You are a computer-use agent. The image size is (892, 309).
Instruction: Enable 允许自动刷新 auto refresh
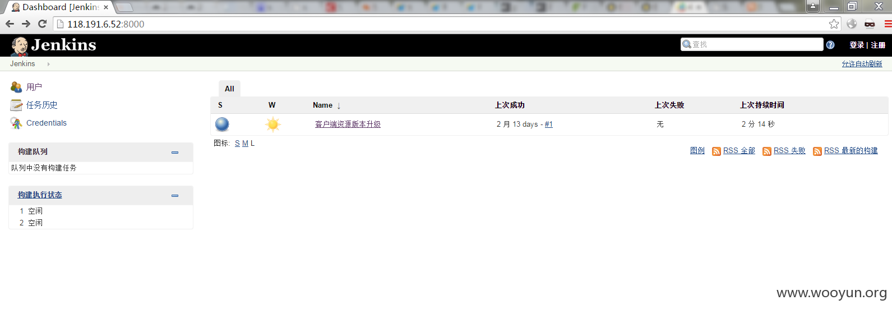pos(862,64)
